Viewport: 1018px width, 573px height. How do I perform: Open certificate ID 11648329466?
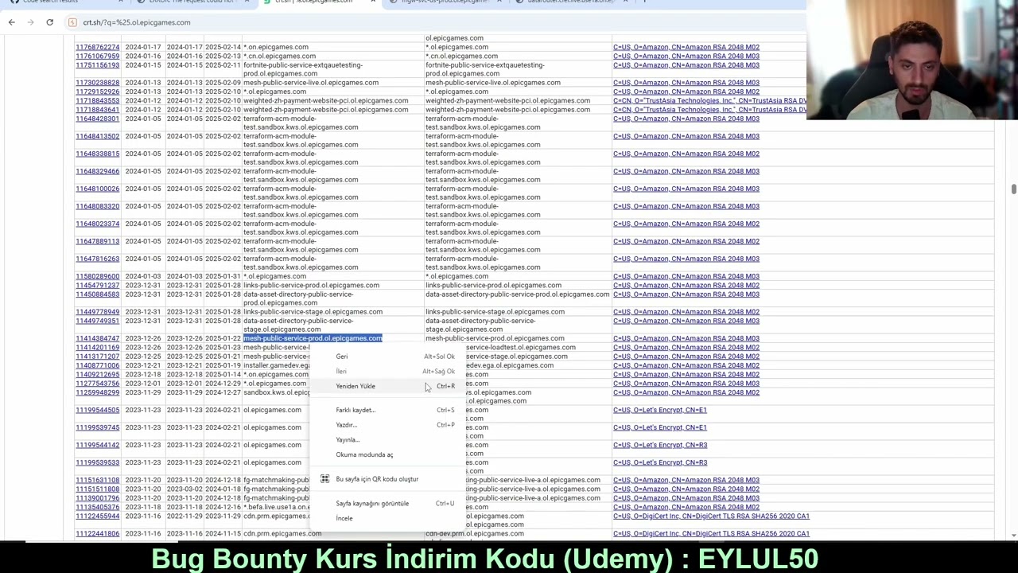98,171
